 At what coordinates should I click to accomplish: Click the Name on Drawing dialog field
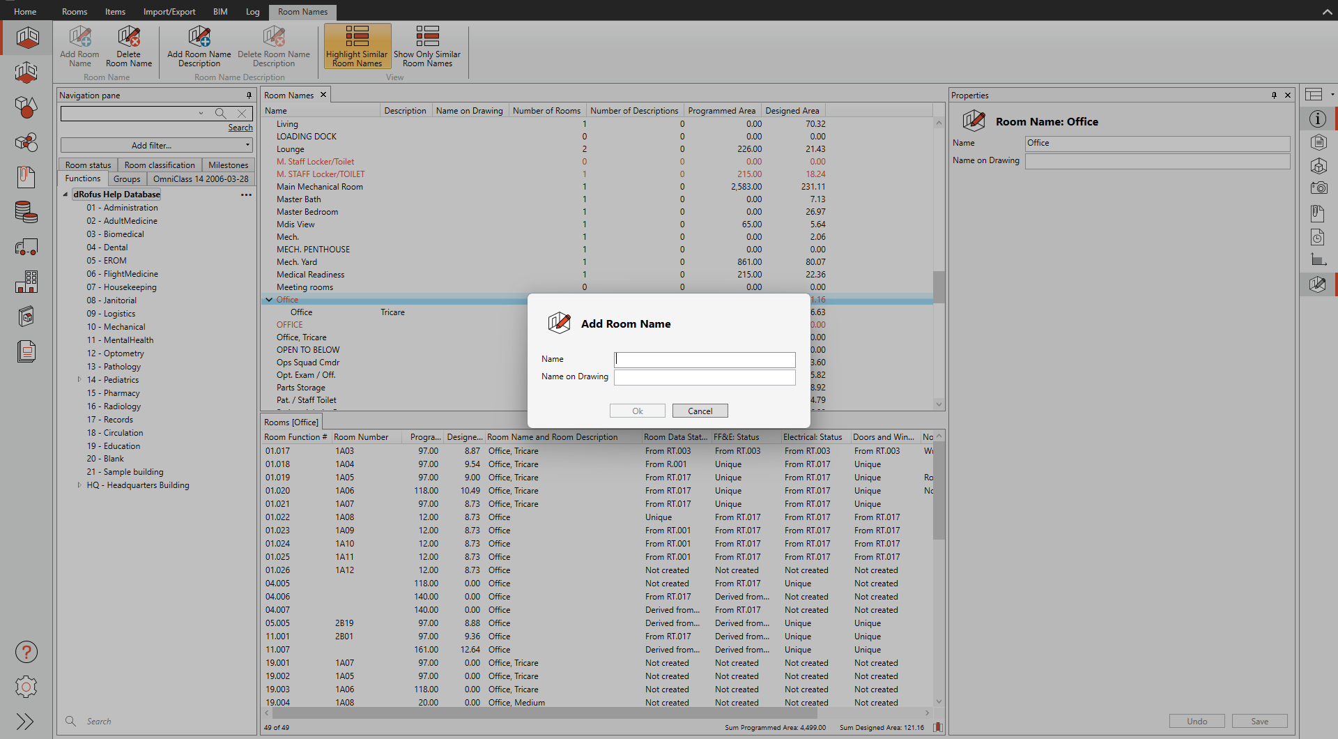[704, 377]
